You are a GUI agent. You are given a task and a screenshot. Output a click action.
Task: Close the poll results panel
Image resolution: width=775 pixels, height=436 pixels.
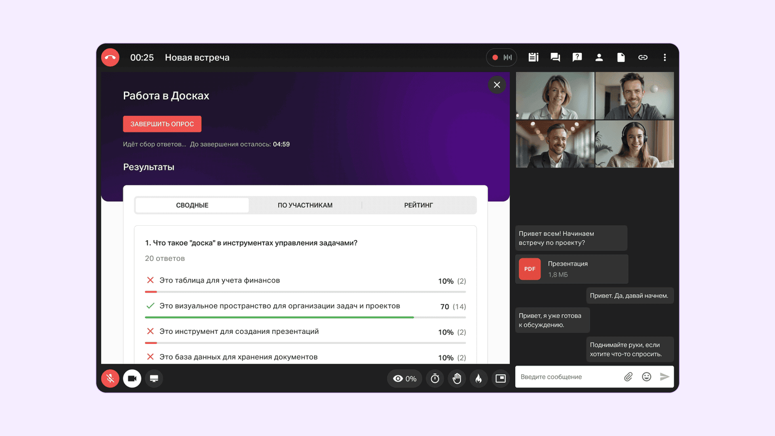497,85
